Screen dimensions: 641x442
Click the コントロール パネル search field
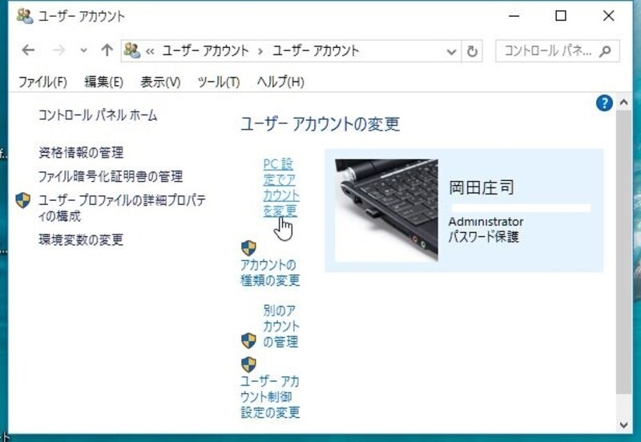pos(547,50)
